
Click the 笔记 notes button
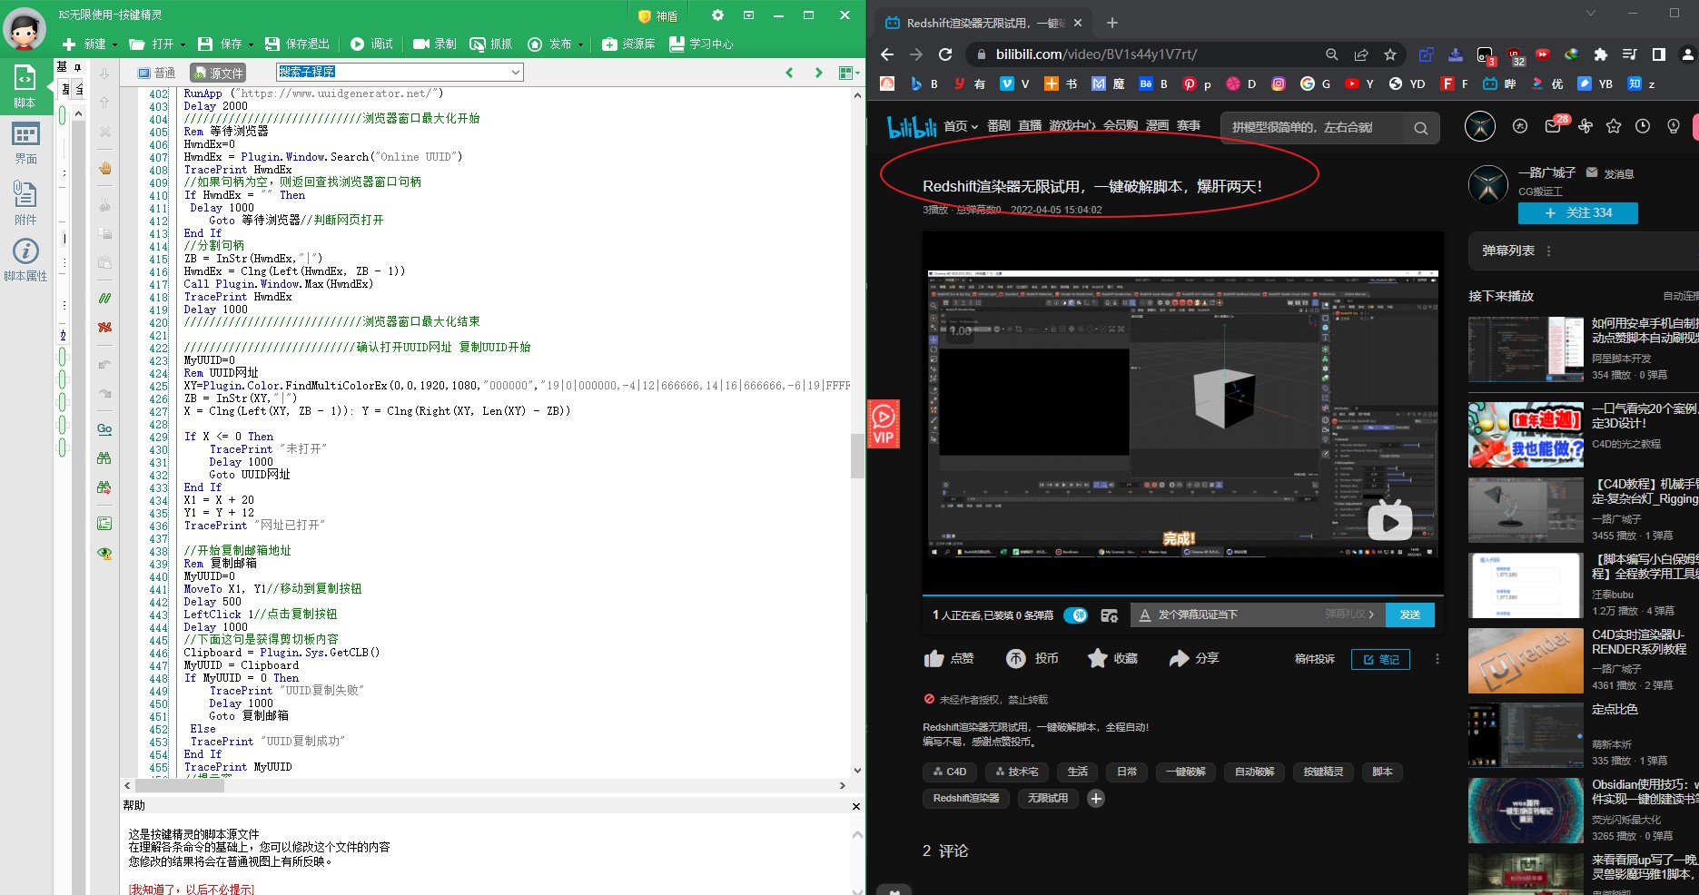(x=1380, y=660)
